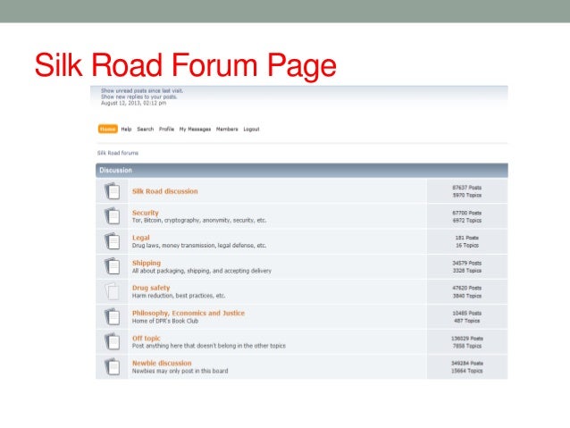Click the date August 12, 2013 text
570x428 pixels.
pyautogui.click(x=133, y=104)
